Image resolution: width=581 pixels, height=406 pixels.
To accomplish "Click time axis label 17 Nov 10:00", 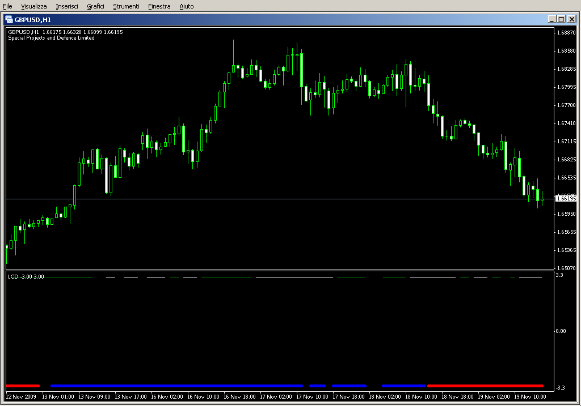I will tap(313, 397).
